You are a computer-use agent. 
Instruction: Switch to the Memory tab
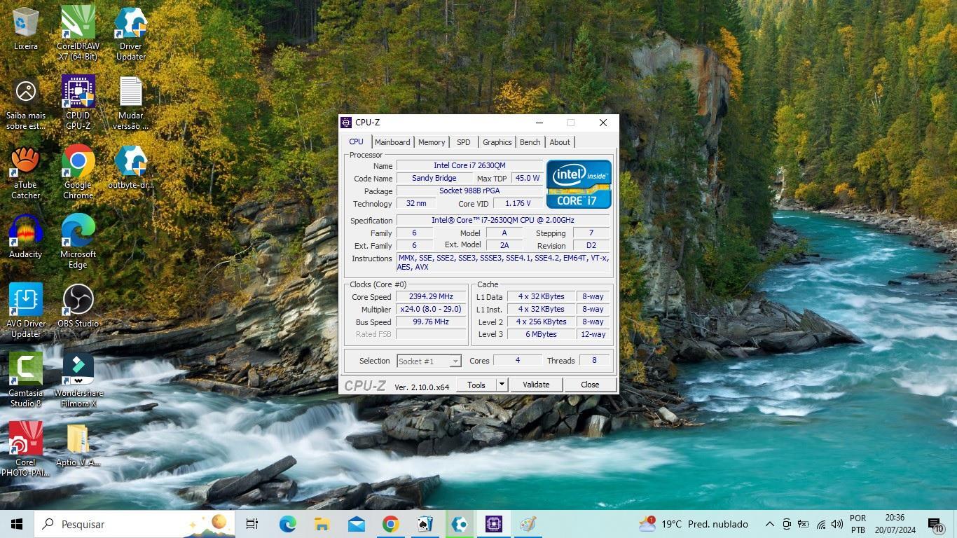432,142
